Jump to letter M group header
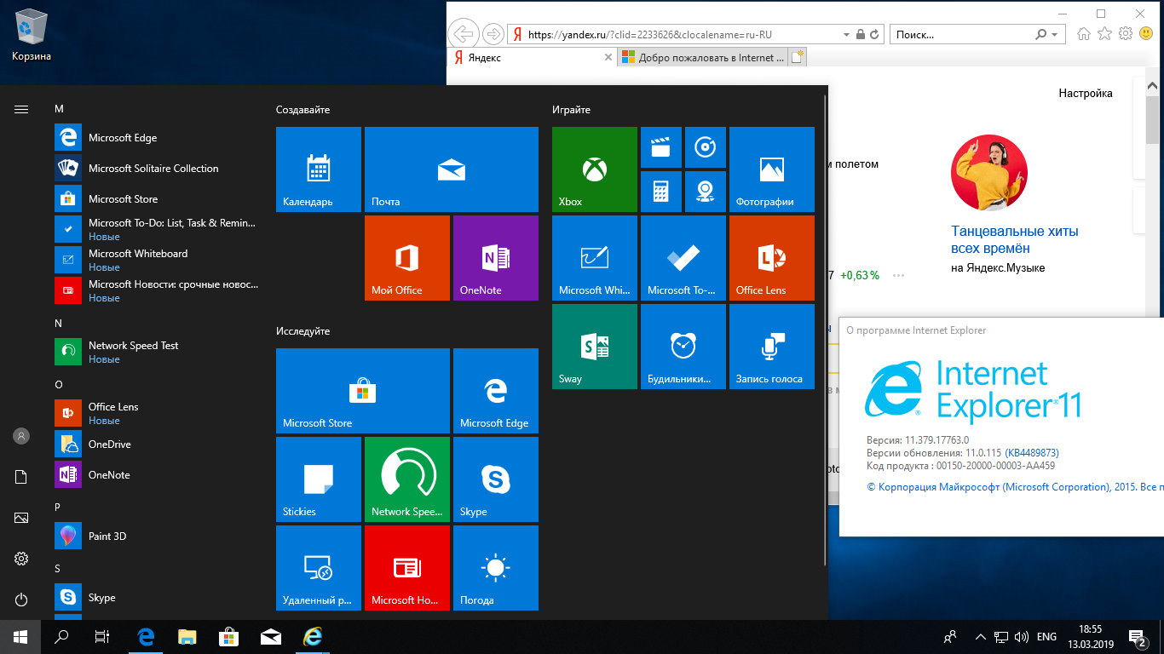The image size is (1164, 654). click(59, 108)
